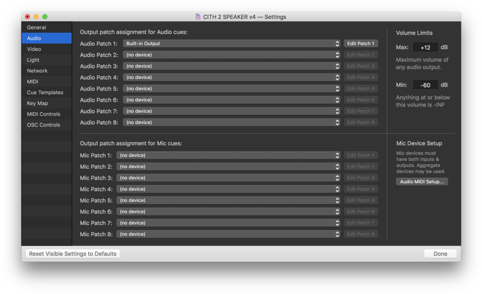Open the Mic Patch 8 device dropdown
The image size is (482, 294).
[228, 235]
